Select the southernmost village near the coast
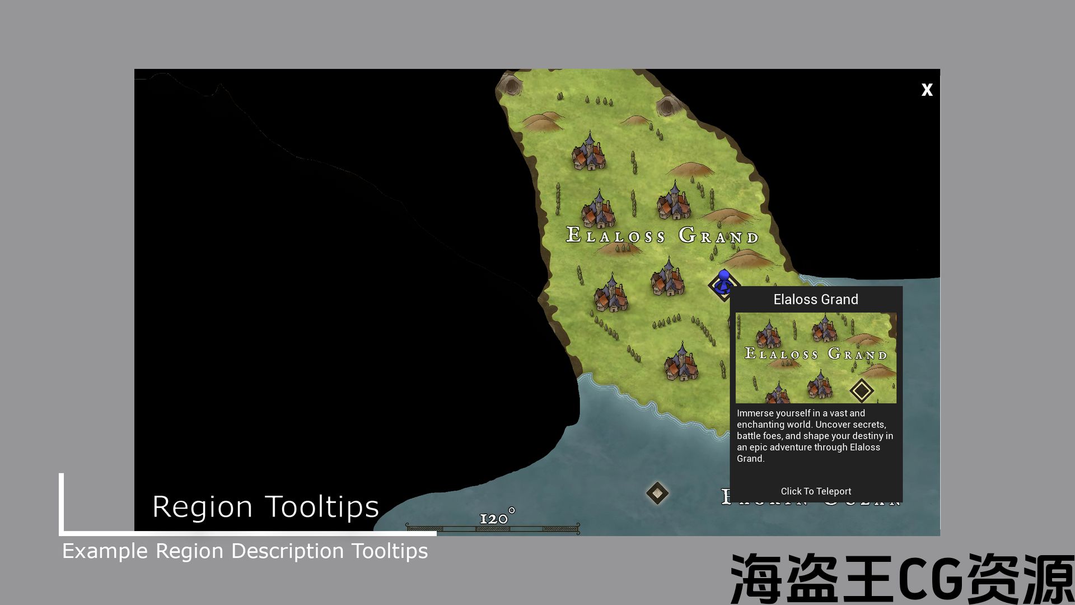Viewport: 1075px width, 605px height. [681, 363]
